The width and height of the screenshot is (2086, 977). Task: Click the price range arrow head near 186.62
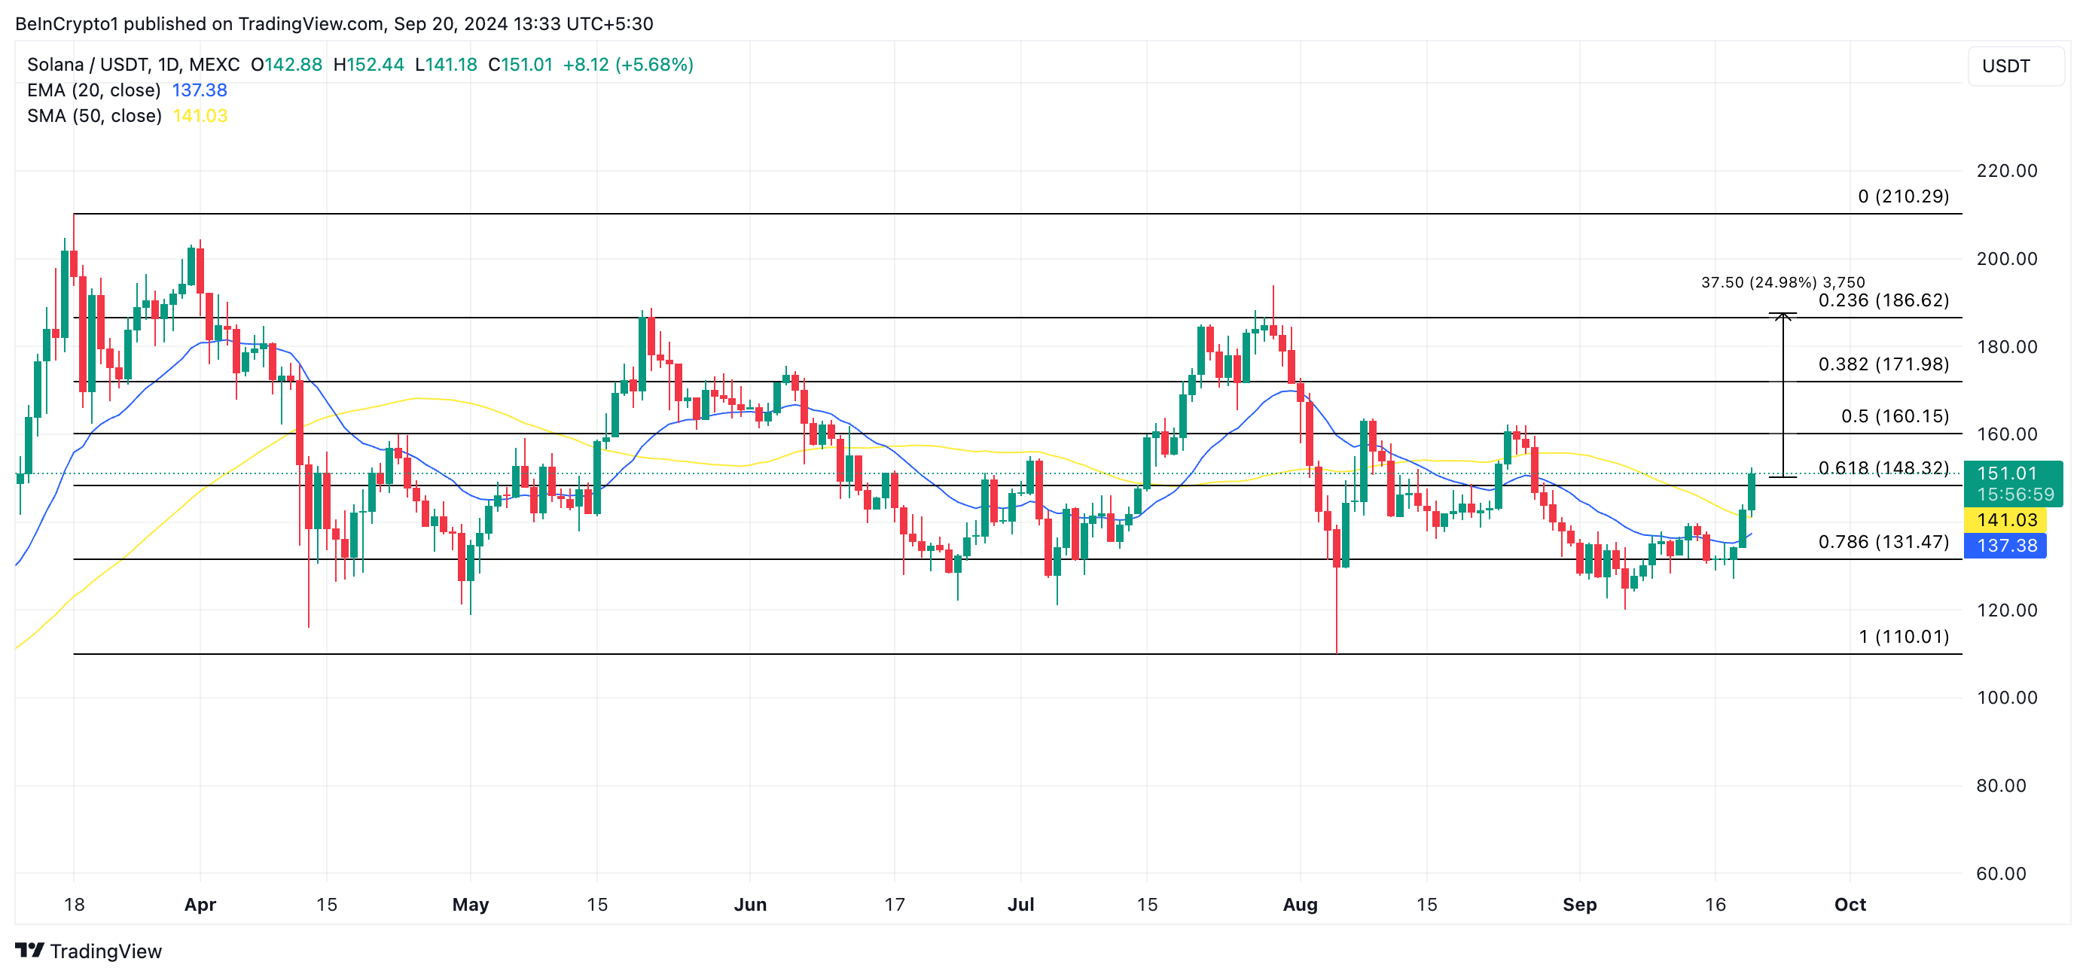click(x=1783, y=315)
